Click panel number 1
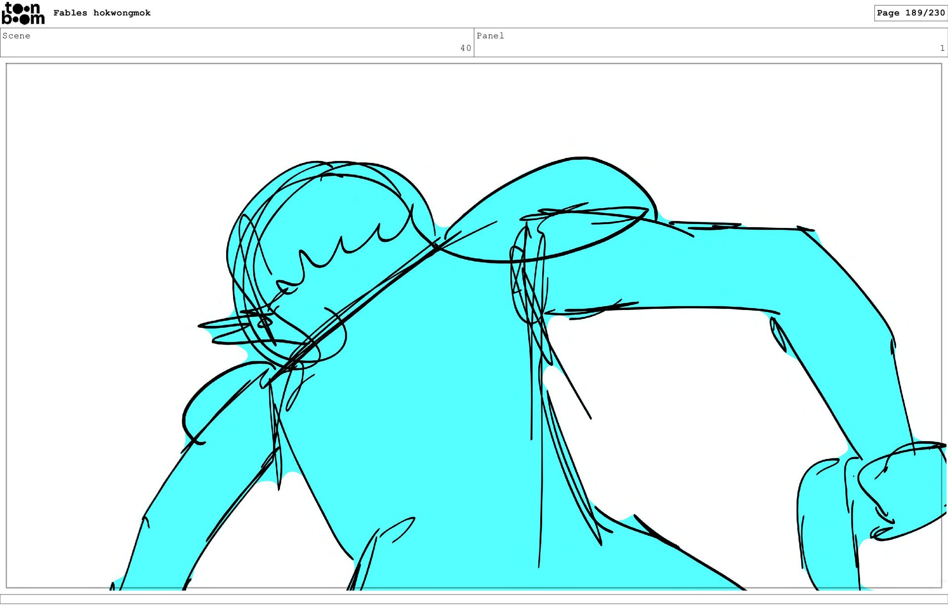 pyautogui.click(x=942, y=48)
